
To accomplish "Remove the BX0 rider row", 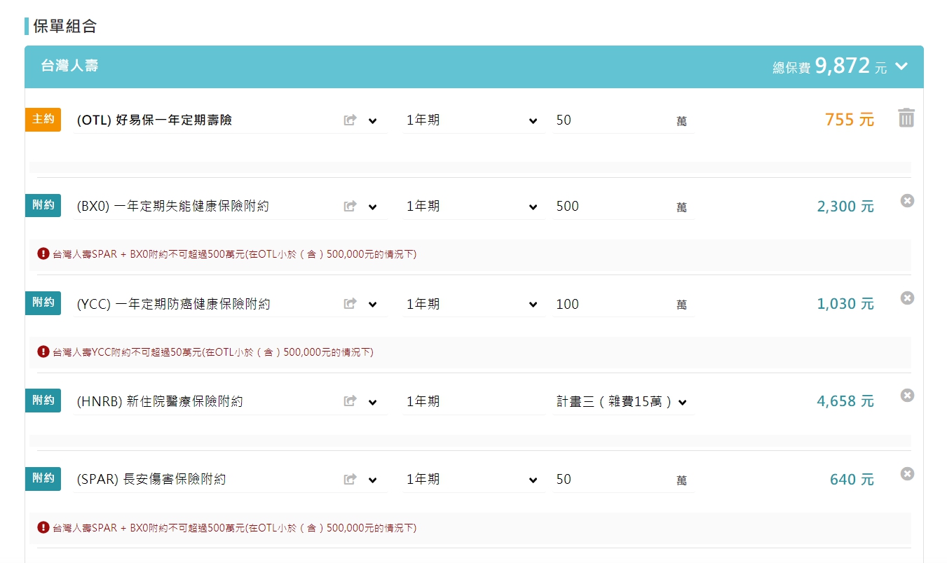I will [907, 201].
